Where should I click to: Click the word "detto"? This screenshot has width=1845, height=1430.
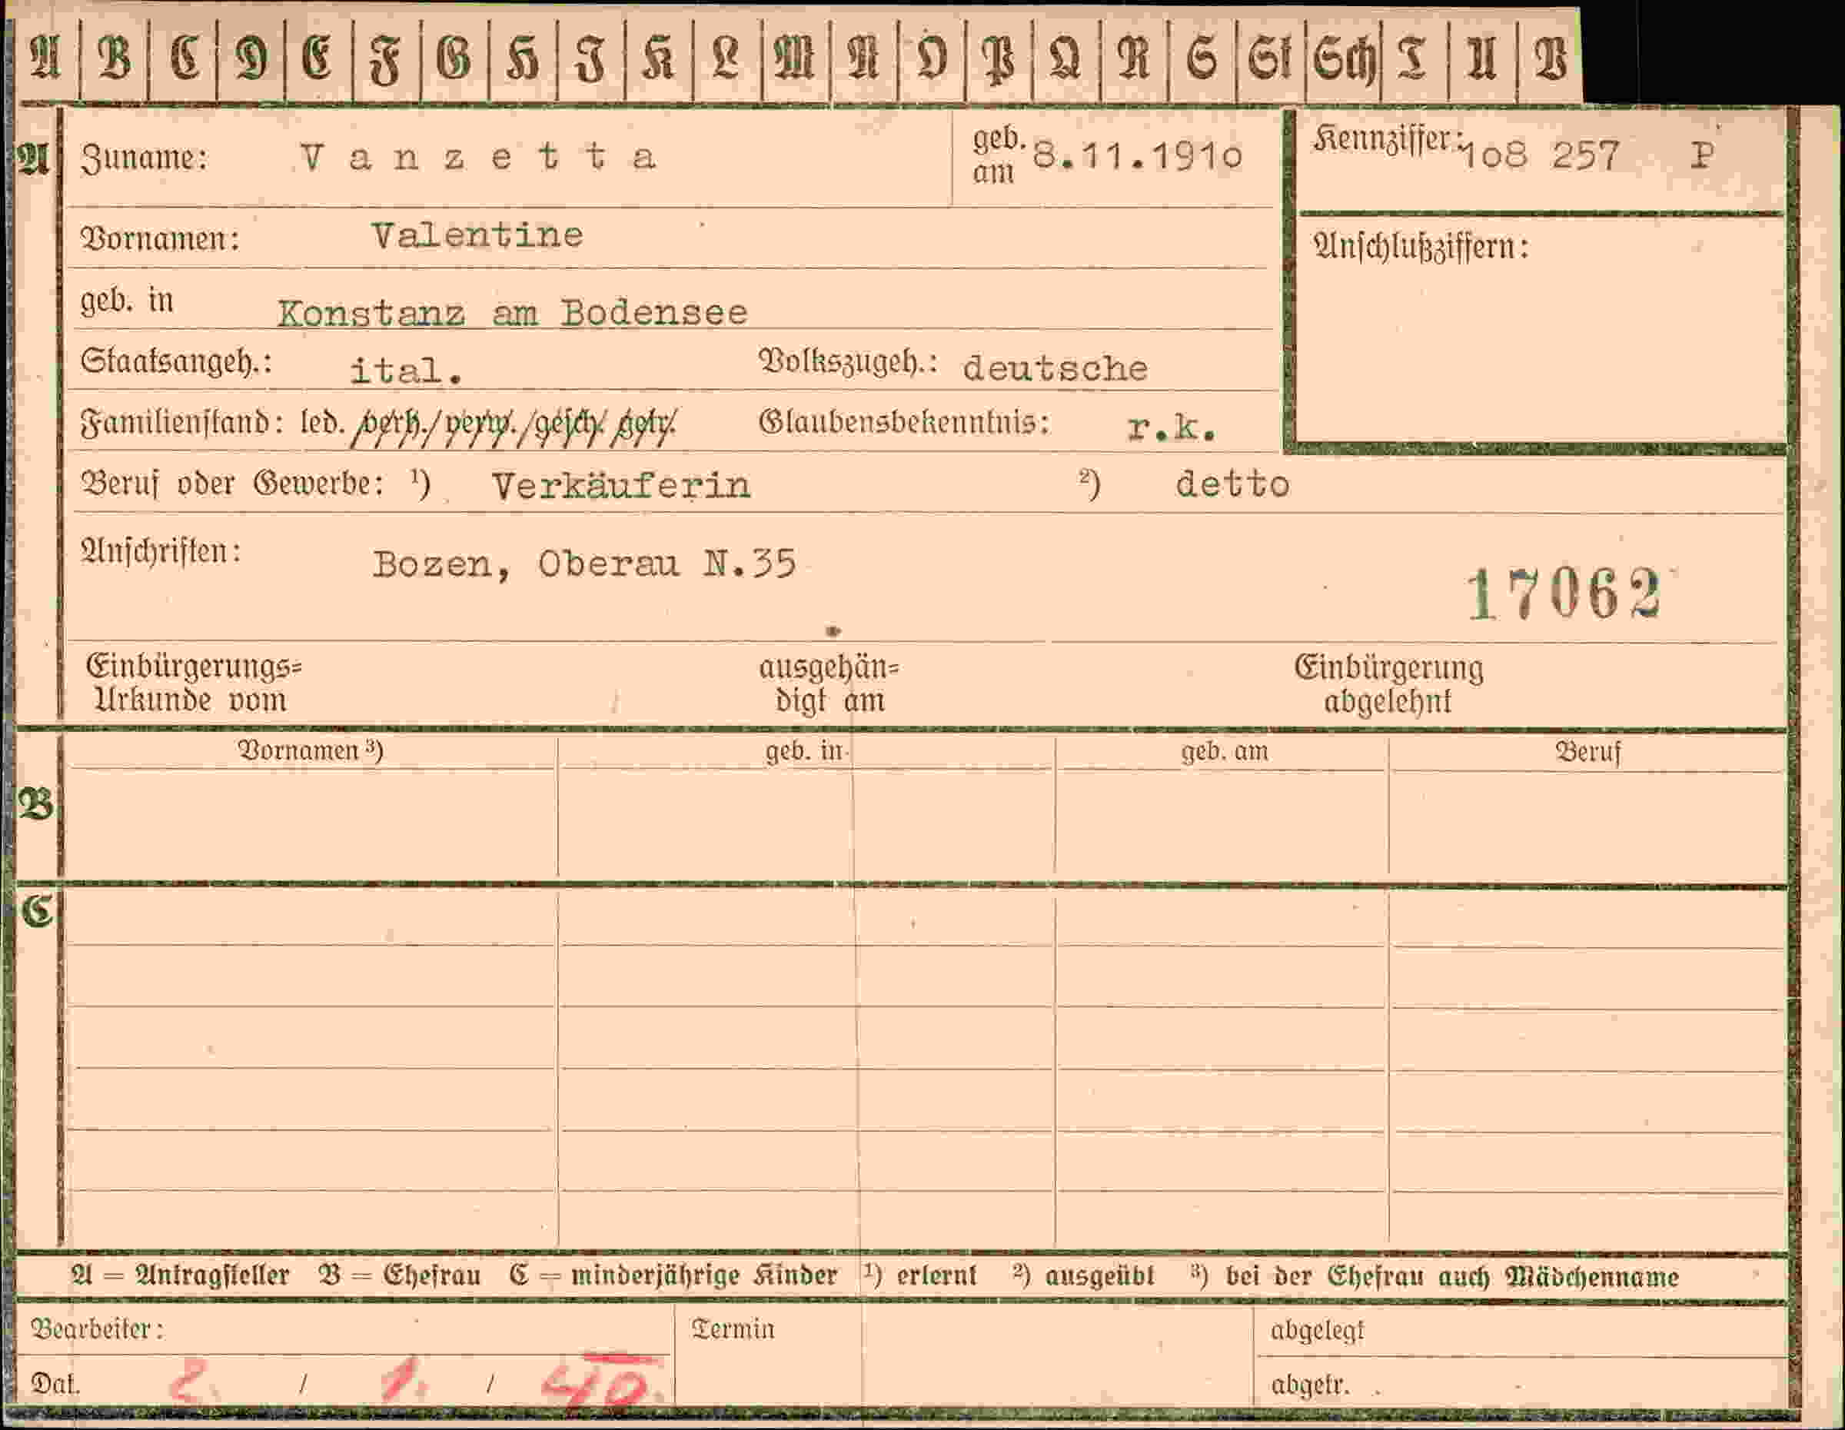[1232, 484]
